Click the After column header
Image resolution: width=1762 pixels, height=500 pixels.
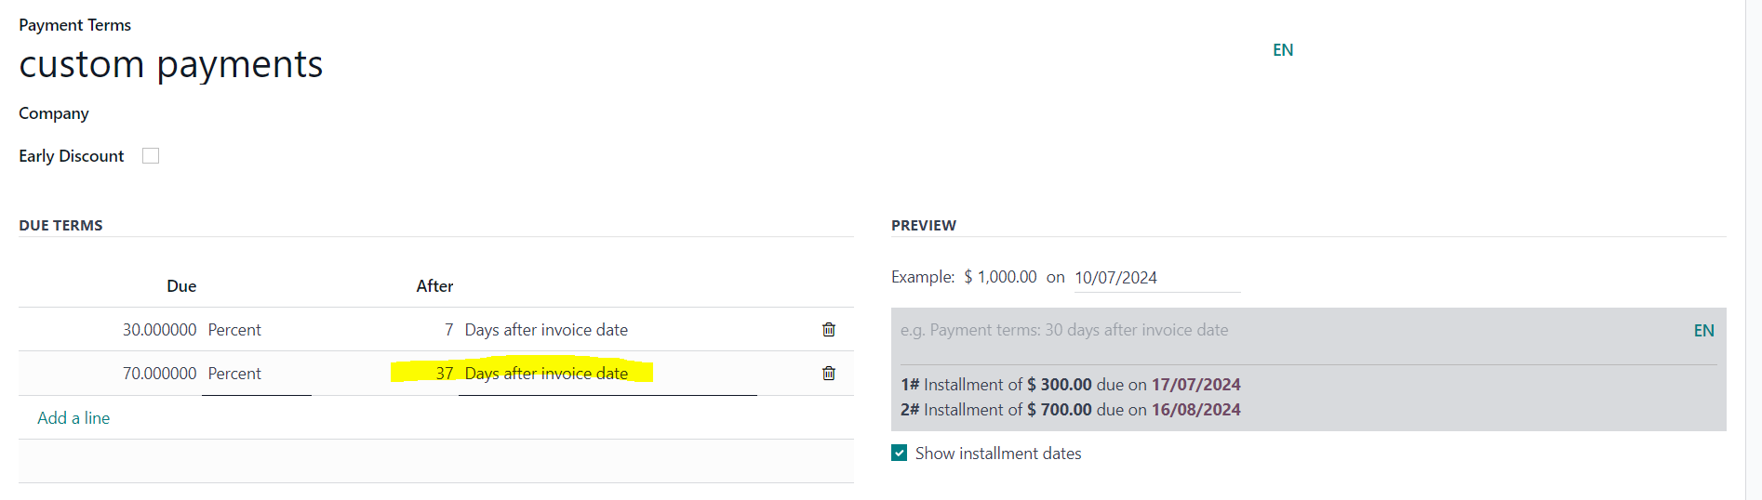(434, 286)
